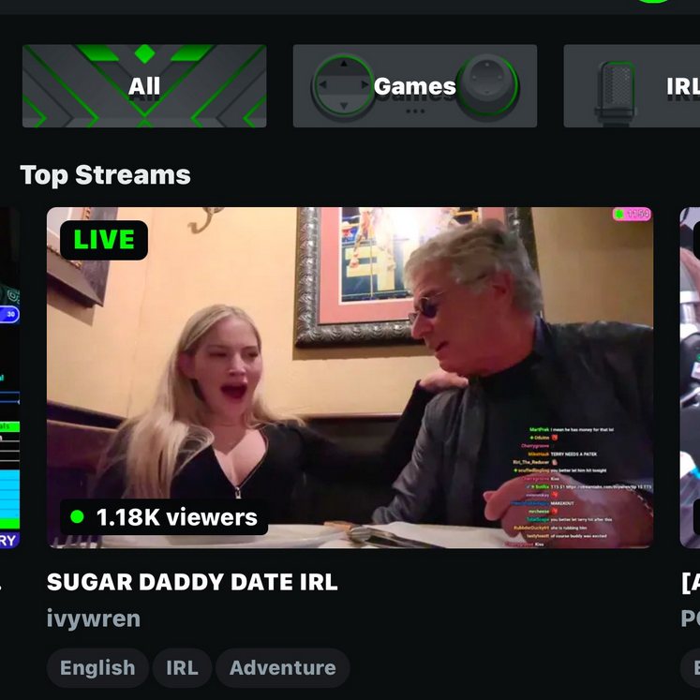700x700 pixels.
Task: Click the microphone icon on the IRL tile
Action: pyautogui.click(x=615, y=93)
